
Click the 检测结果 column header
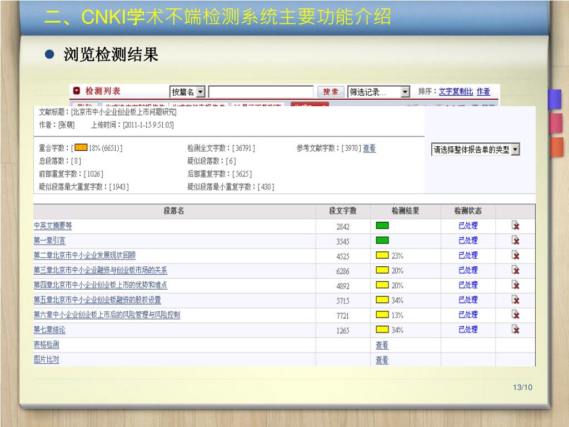405,211
